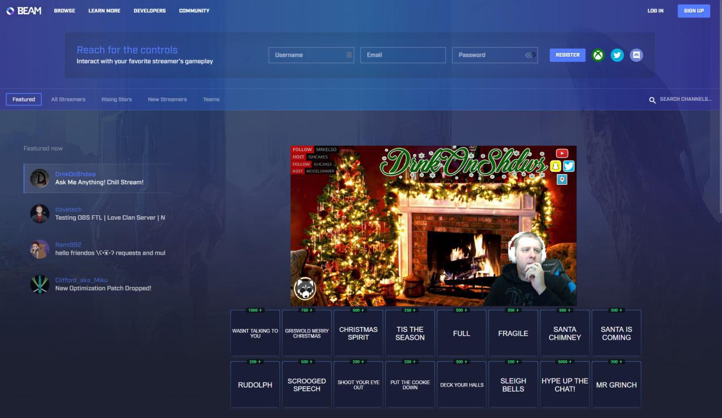Switch to the Rising Stars tab

117,100
